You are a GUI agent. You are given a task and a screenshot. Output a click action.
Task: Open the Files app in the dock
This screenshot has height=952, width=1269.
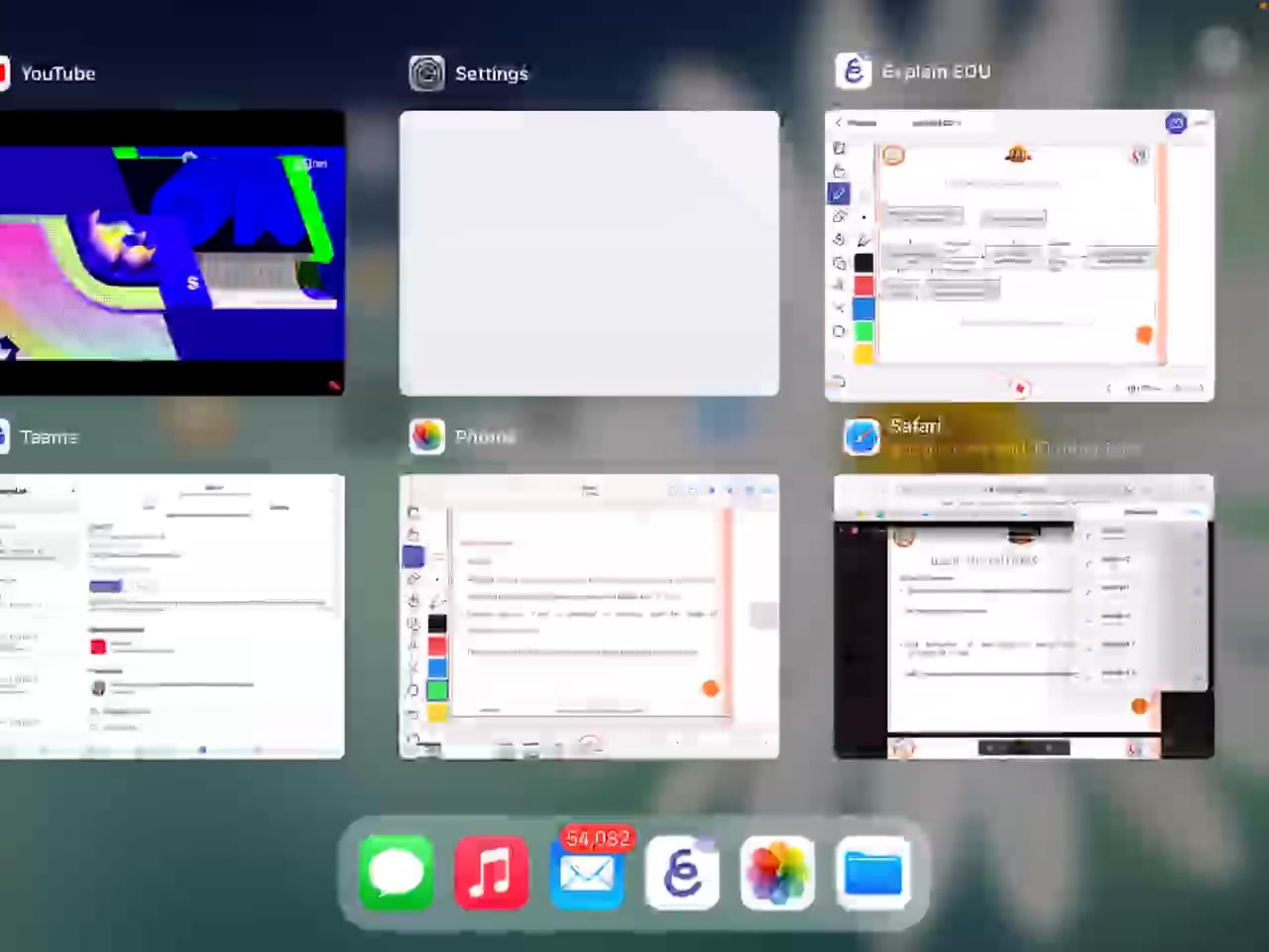point(872,873)
